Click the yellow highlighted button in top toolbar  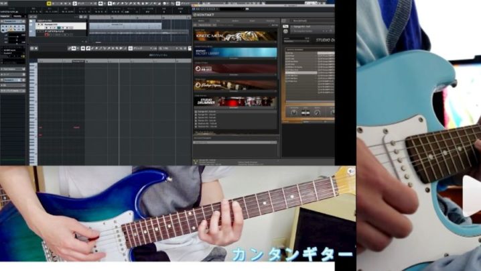click(x=49, y=3)
